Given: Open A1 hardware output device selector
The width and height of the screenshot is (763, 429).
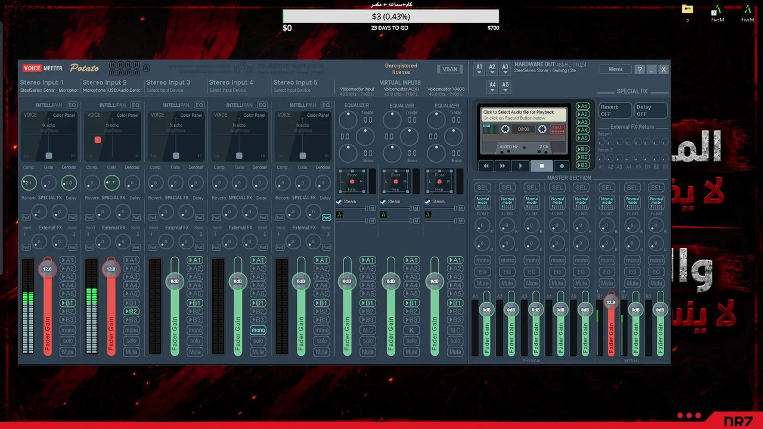Looking at the screenshot, I should click(479, 69).
